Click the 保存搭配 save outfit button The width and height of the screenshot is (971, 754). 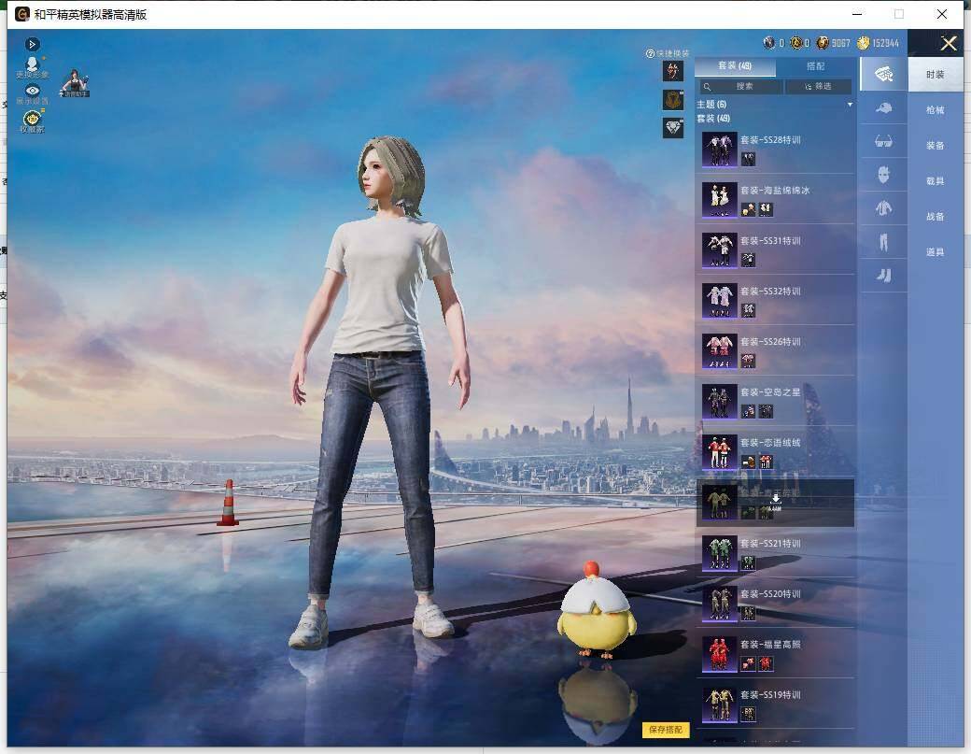[x=666, y=730]
